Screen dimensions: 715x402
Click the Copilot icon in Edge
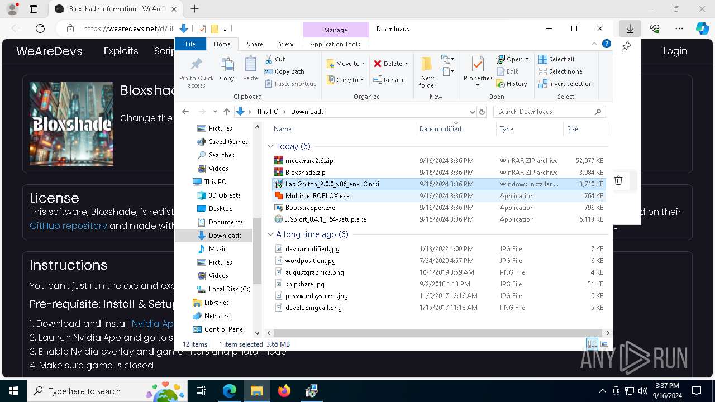[702, 28]
